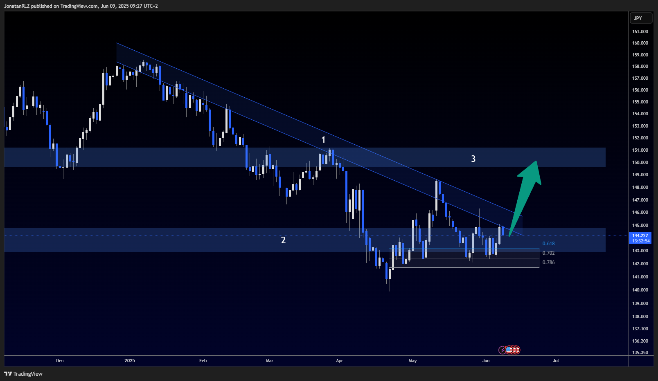Click the 138.000 price axis label
The height and width of the screenshot is (381, 658).
[640, 316]
